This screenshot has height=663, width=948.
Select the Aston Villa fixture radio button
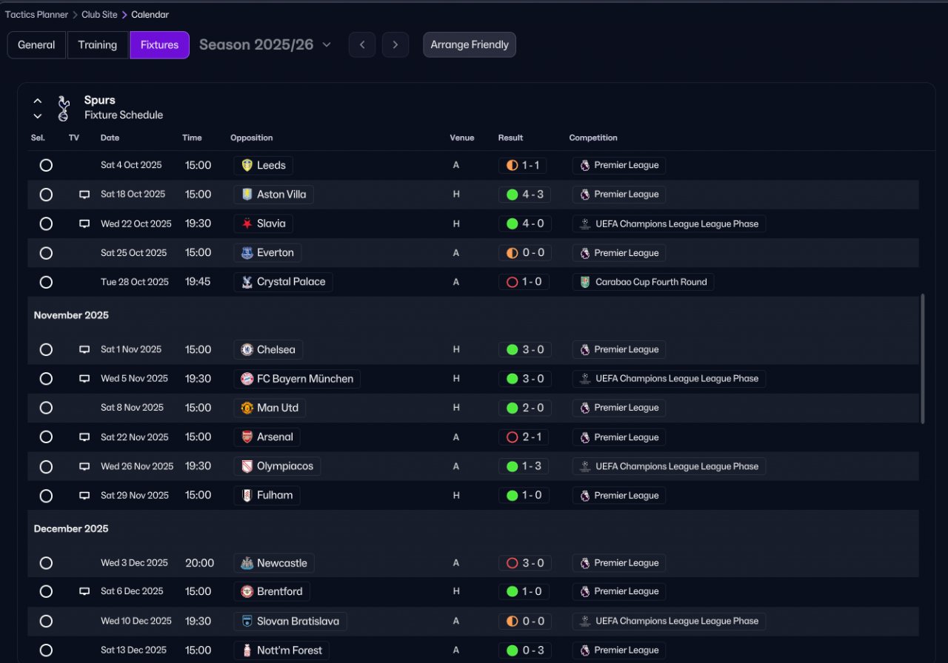46,195
